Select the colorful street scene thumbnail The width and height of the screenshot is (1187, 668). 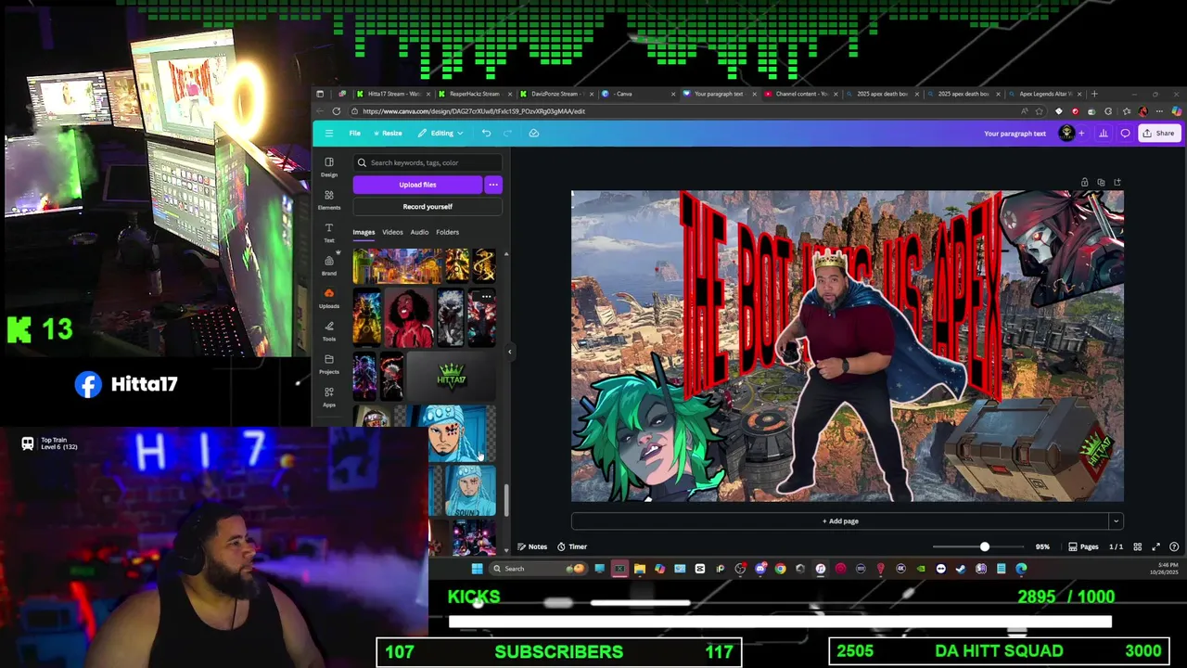(x=397, y=266)
